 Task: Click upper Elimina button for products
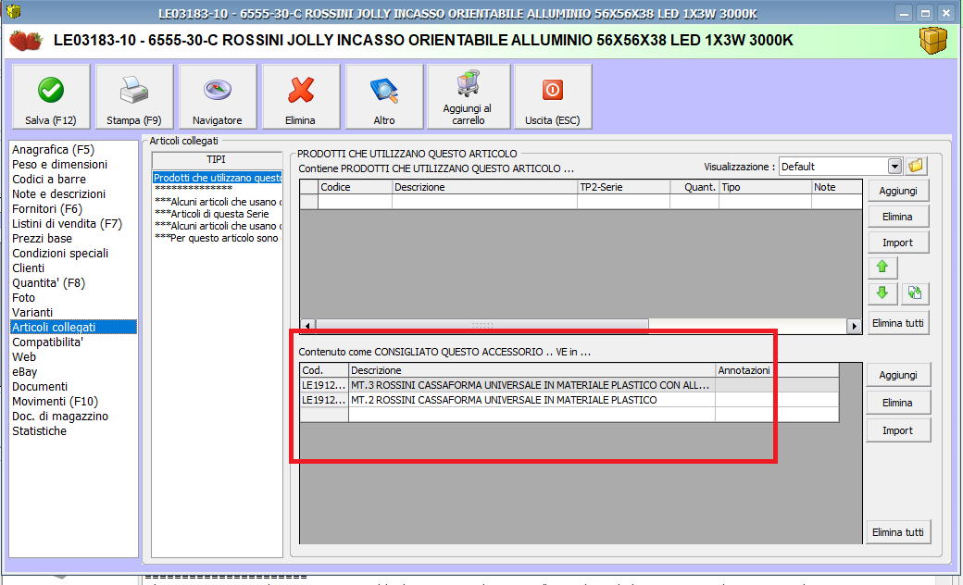(x=898, y=217)
